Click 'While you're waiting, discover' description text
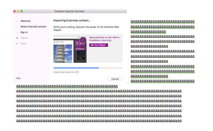 86,28
